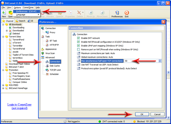Click the DHT connected node status icon
This screenshot has width=171, height=124.
100,122
